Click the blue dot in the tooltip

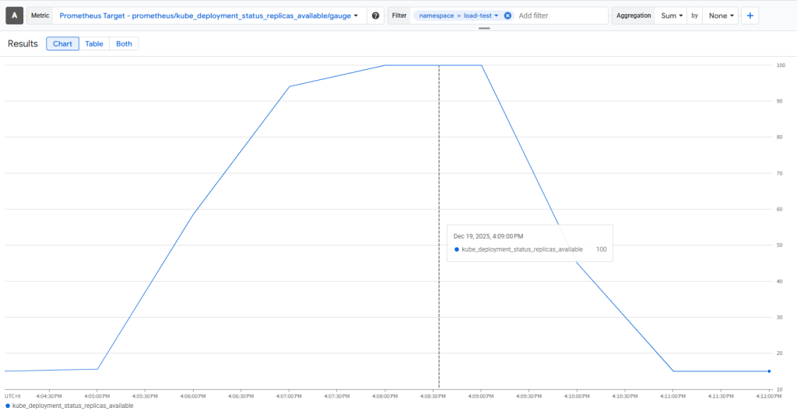coord(457,249)
